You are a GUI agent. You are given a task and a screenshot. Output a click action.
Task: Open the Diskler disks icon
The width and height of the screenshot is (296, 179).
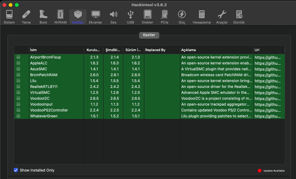(x=147, y=17)
